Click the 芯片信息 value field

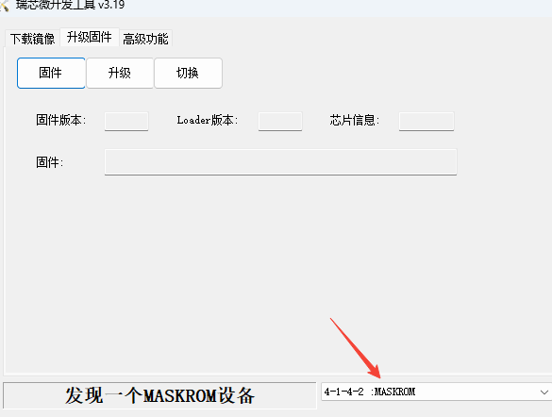(427, 121)
